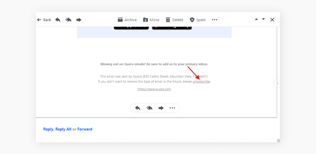Go to next message with down triangle
Screen dimensions: 316x154
[x=263, y=19]
